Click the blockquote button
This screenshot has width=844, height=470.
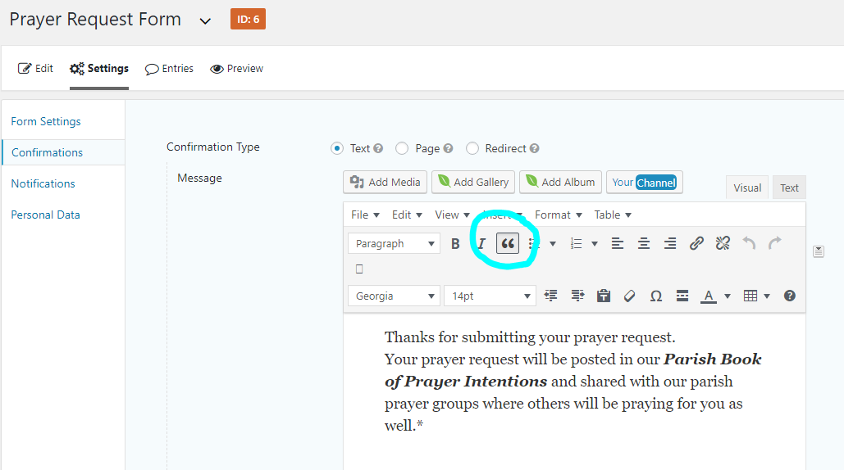pos(508,243)
